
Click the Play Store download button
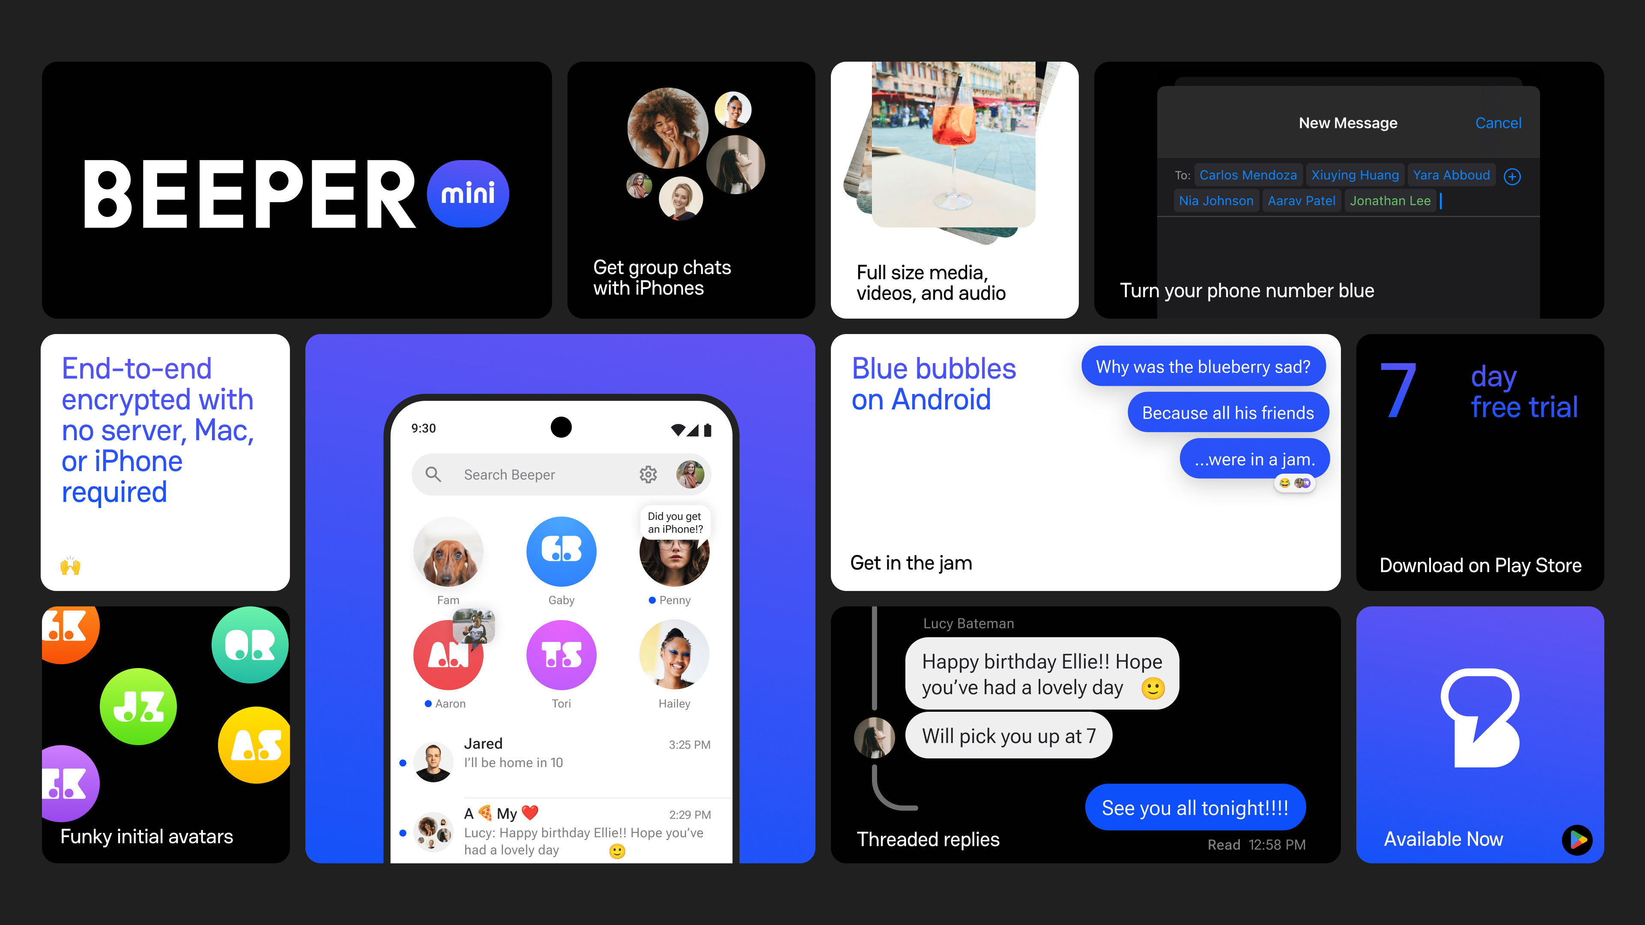[x=1577, y=840]
